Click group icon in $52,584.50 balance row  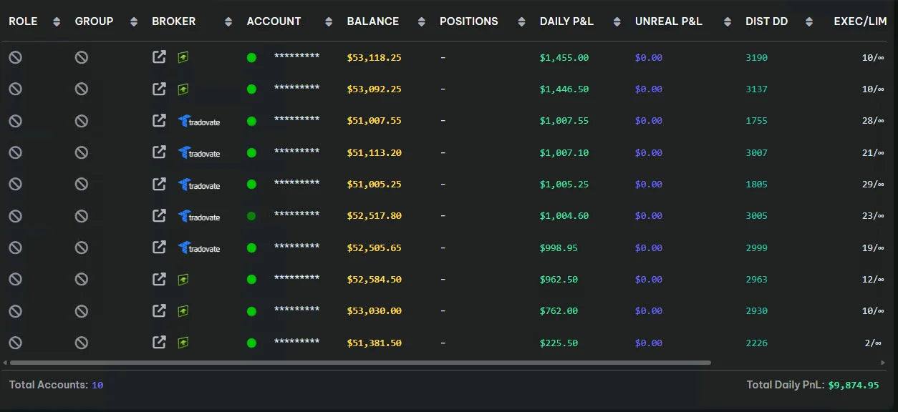coord(82,279)
